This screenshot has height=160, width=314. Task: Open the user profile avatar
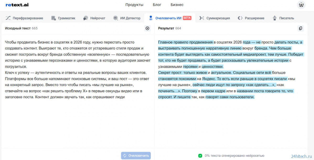click(x=301, y=5)
